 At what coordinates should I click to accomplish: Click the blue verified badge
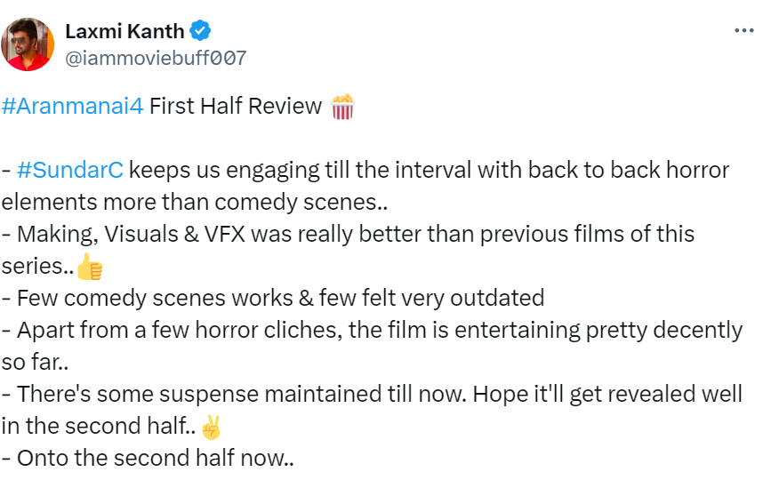pos(202,32)
